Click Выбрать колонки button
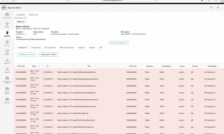The height and width of the screenshot is (134, 224). [27, 54]
